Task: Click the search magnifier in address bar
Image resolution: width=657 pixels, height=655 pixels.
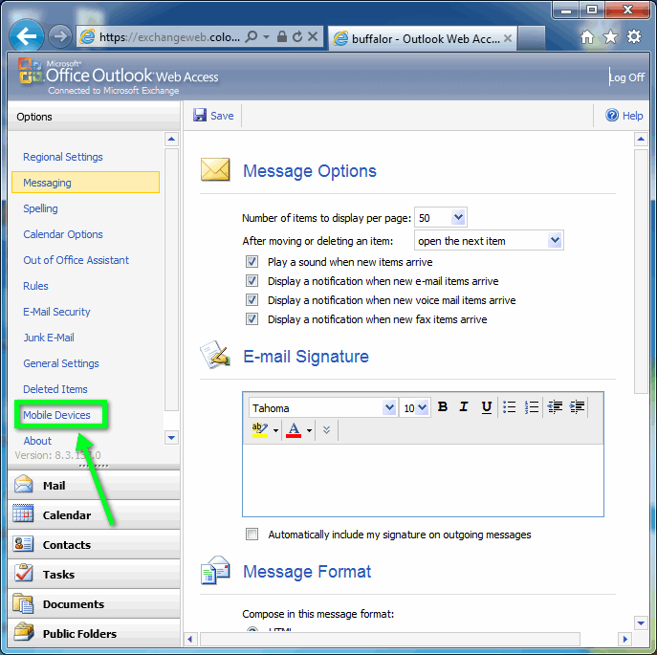Action: click(251, 37)
